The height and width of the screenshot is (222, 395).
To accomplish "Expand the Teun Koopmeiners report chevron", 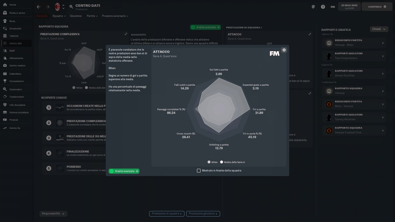I will click(383, 56).
